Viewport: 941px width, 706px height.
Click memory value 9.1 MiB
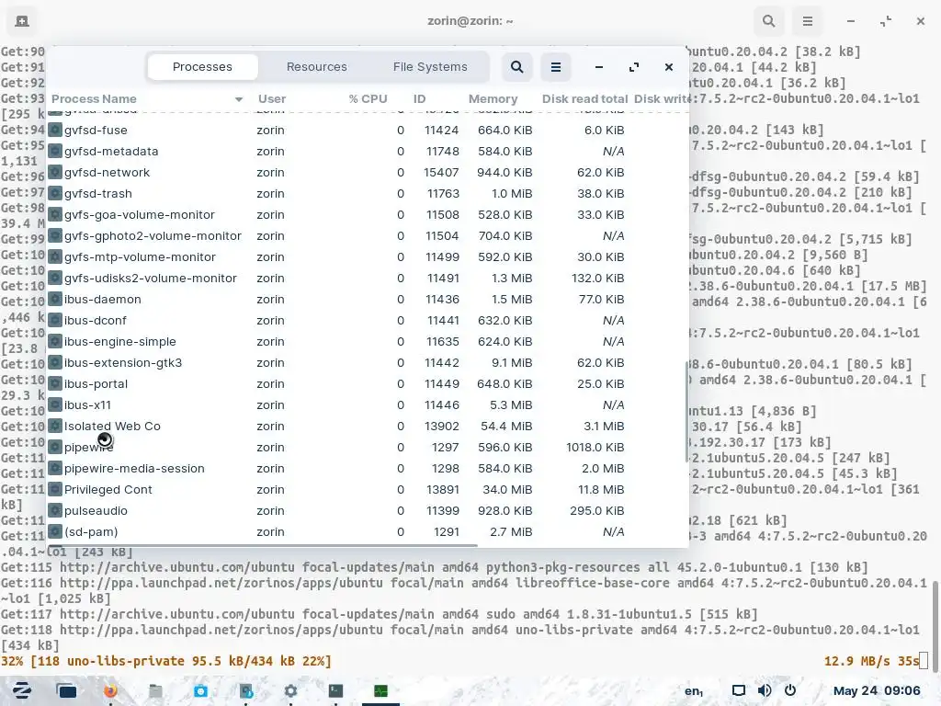tap(511, 362)
